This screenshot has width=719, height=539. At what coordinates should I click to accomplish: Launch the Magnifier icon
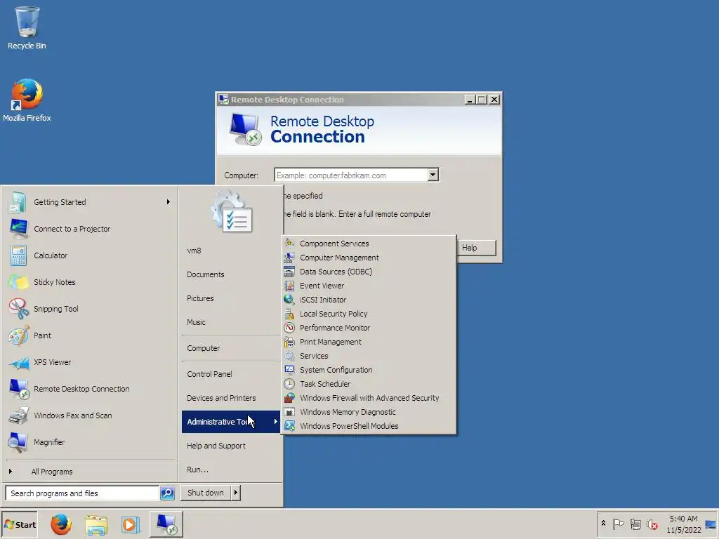click(x=18, y=442)
